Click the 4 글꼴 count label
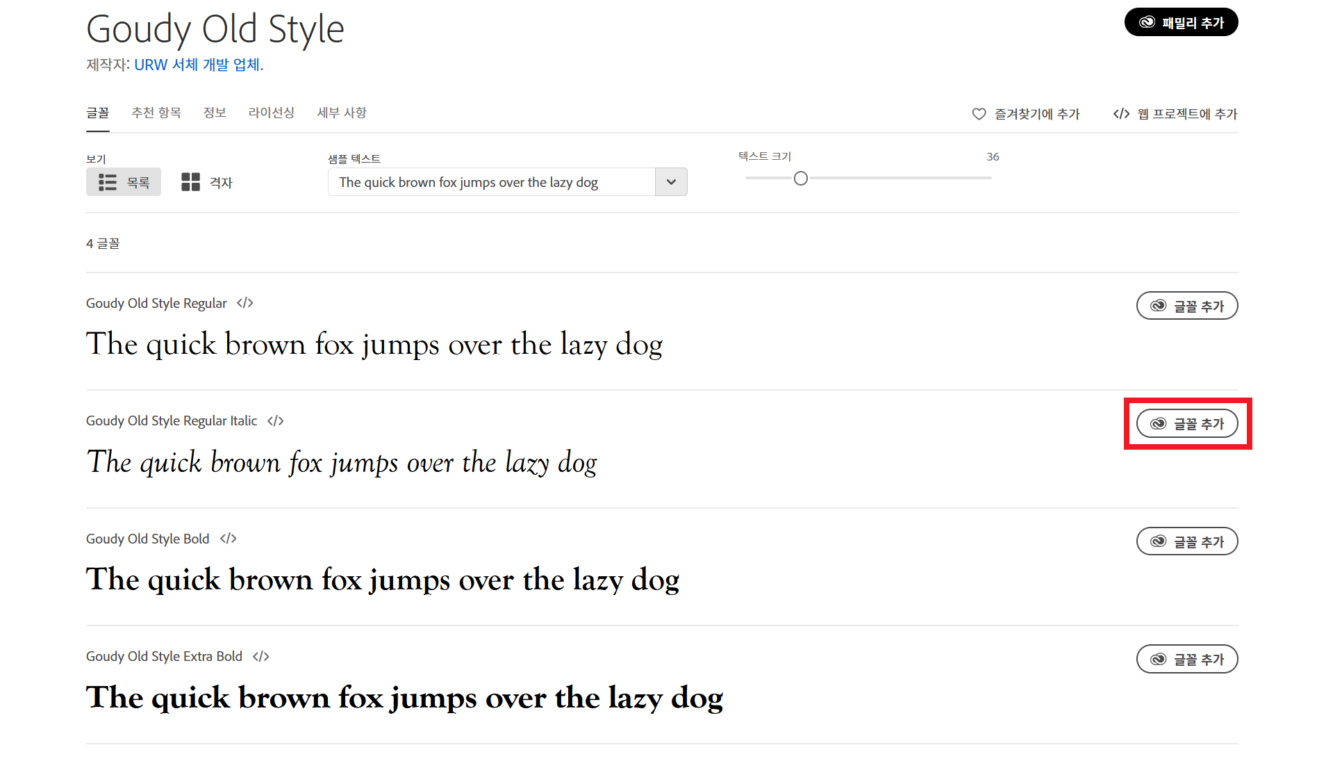The image size is (1326, 784). click(x=103, y=244)
